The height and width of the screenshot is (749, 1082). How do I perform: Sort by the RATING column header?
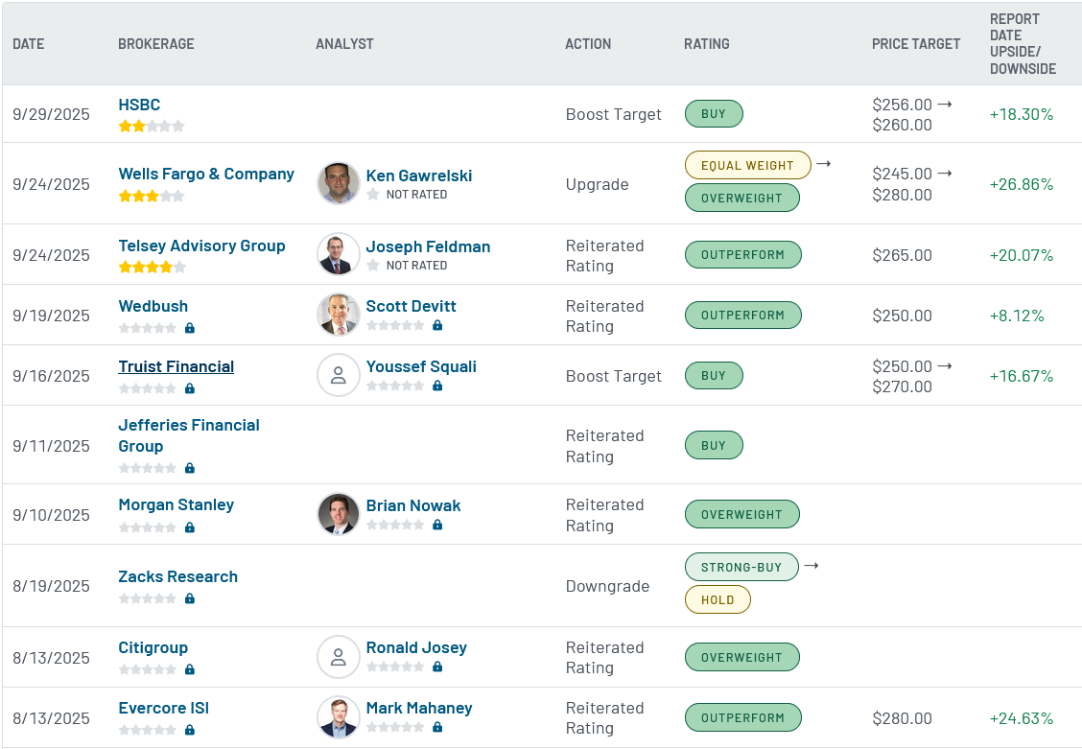coord(707,44)
